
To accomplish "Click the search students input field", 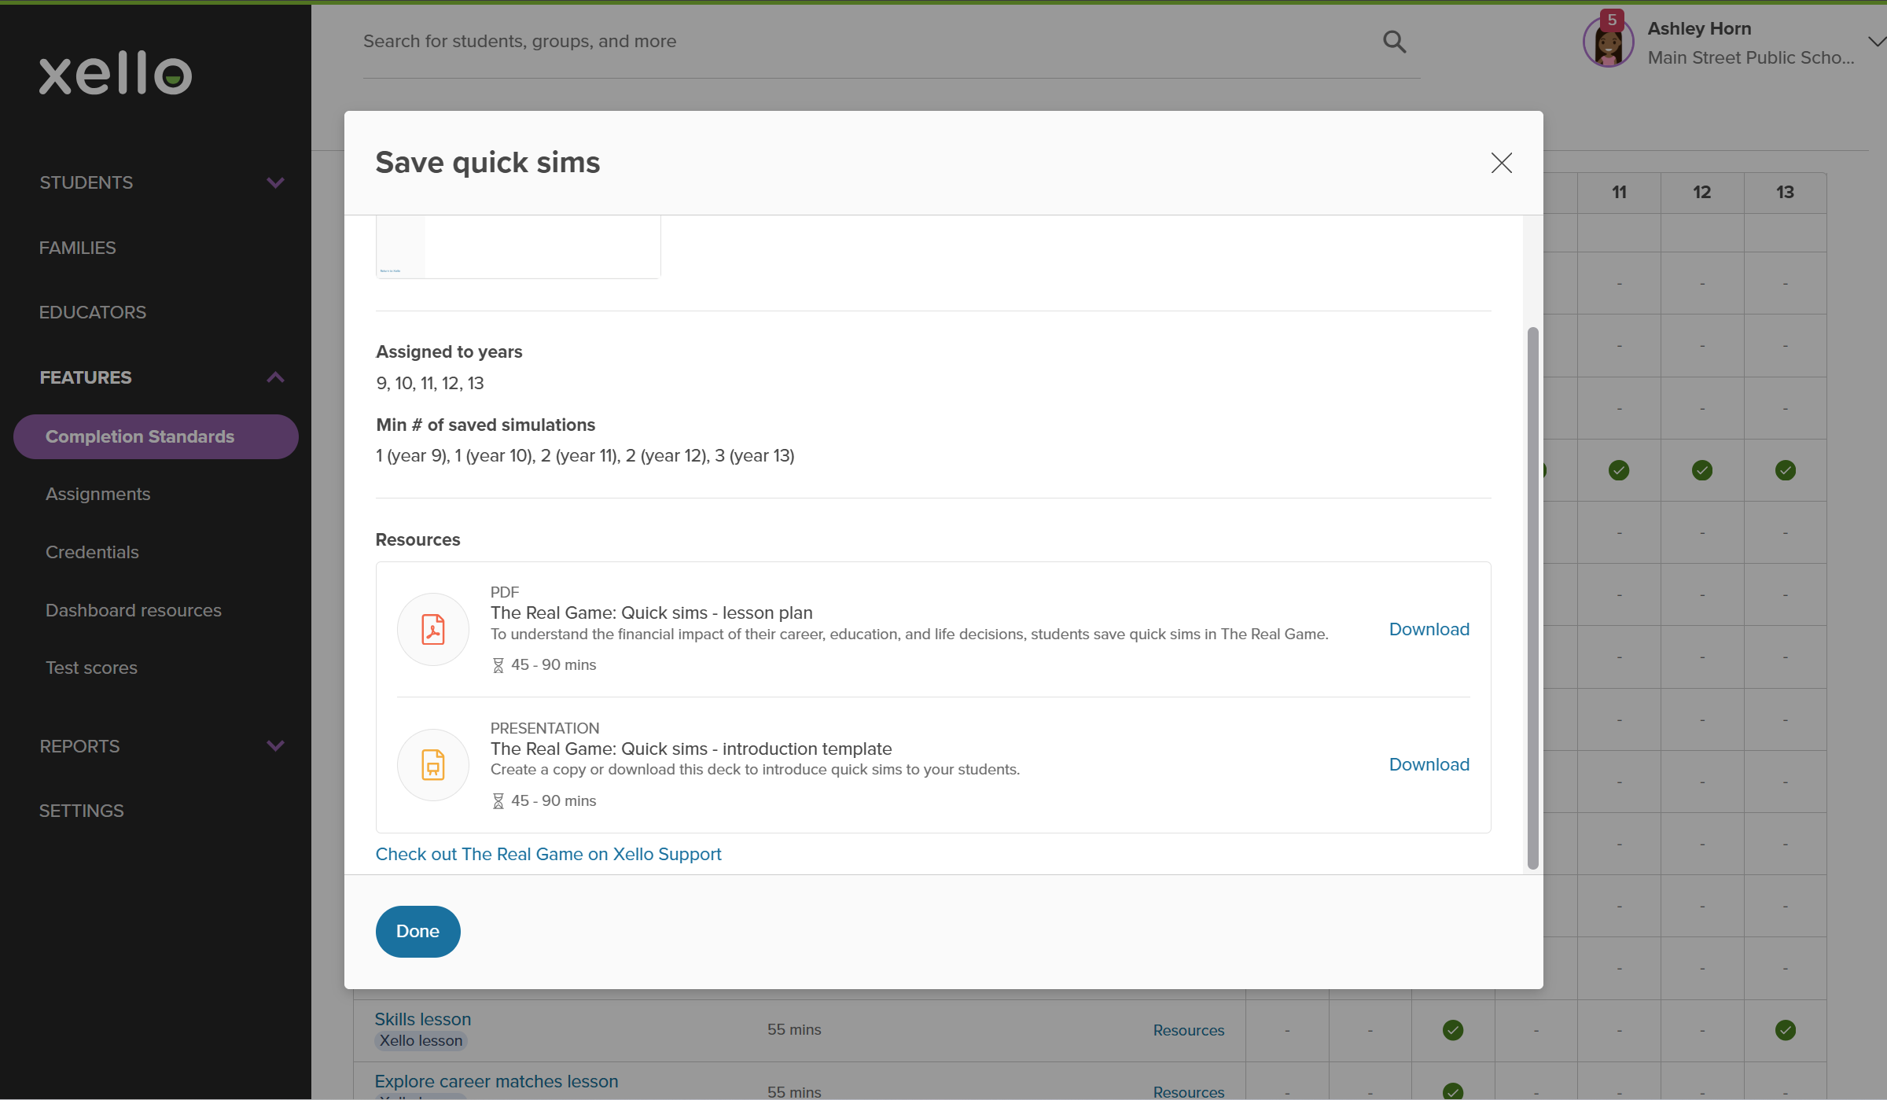I will [x=865, y=42].
